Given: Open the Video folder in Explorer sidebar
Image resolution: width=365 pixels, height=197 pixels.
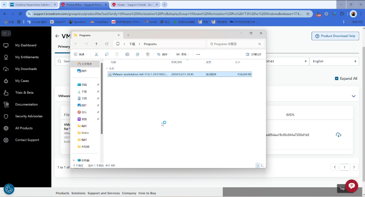Looking at the screenshot, I should pyautogui.click(x=85, y=133).
